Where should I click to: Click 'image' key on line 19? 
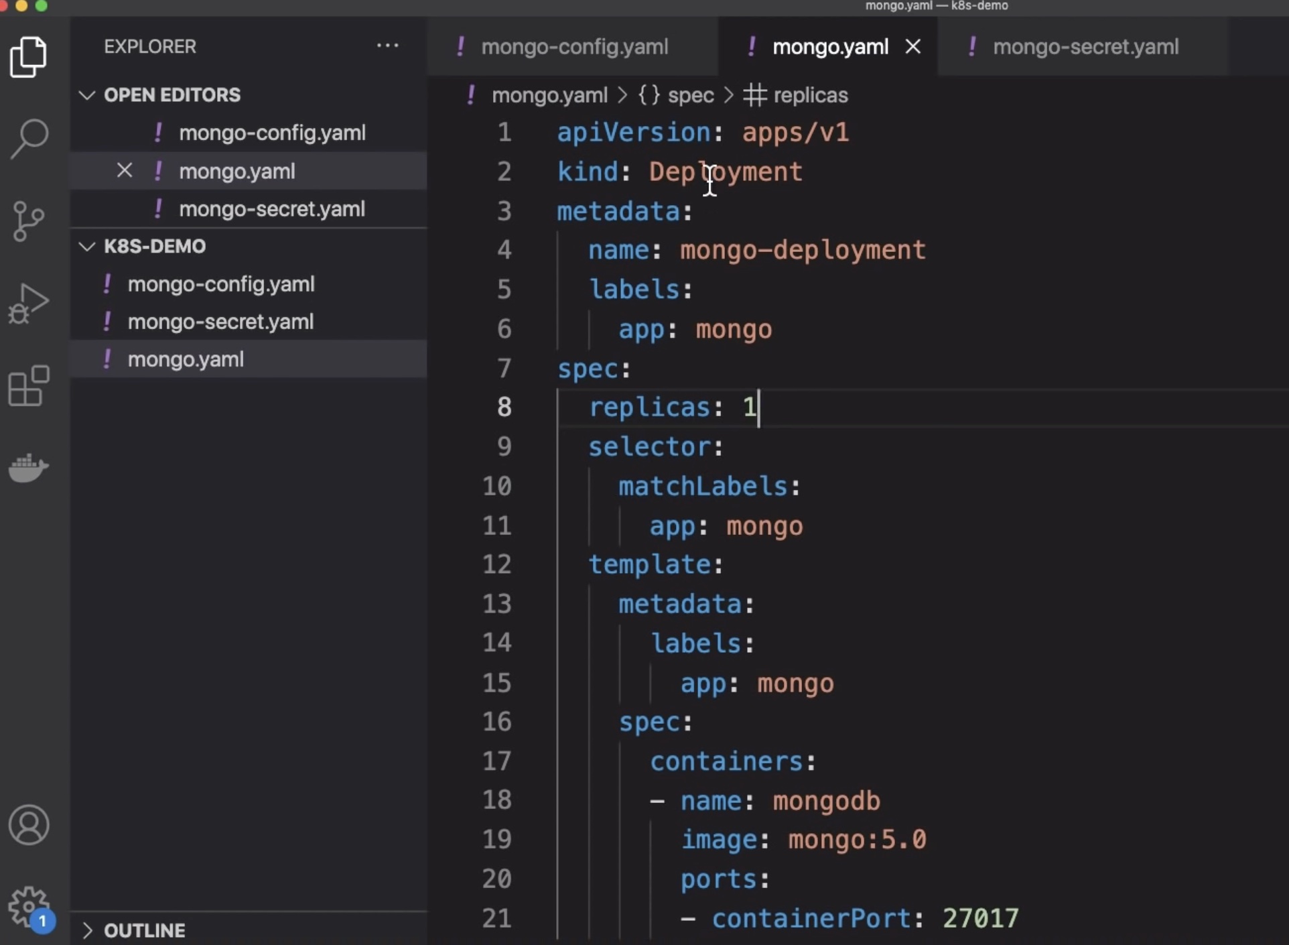click(x=718, y=840)
